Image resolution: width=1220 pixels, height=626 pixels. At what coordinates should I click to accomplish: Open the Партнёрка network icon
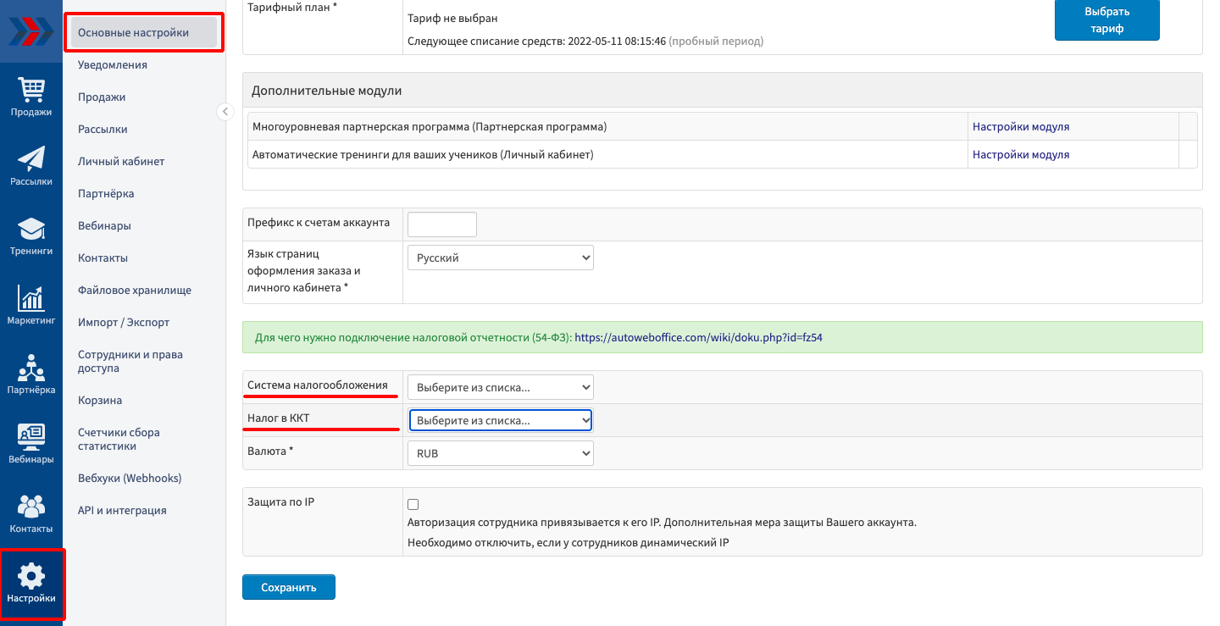tap(31, 368)
